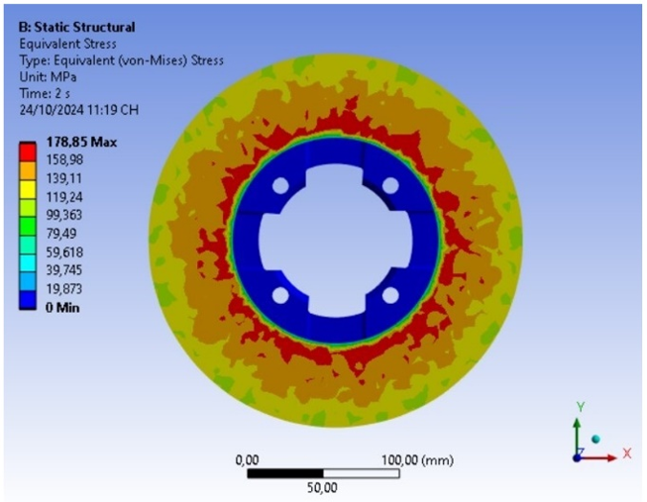Image resolution: width=647 pixels, height=502 pixels.
Task: Click the upper-left bolt hole on hub
Action: click(x=280, y=185)
